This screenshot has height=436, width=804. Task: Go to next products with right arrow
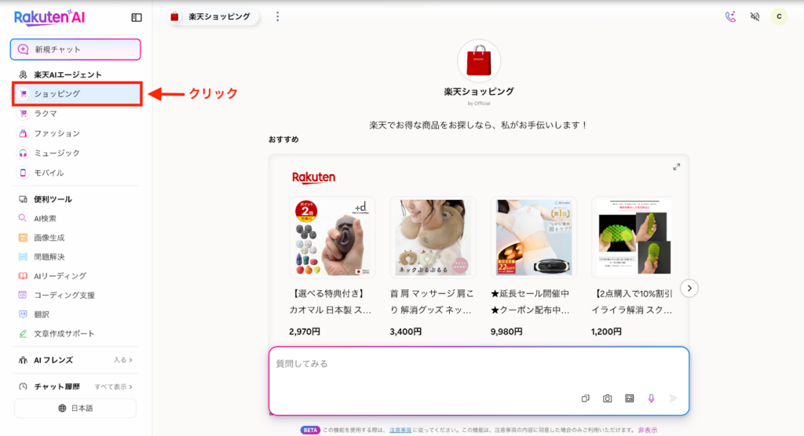coord(689,289)
